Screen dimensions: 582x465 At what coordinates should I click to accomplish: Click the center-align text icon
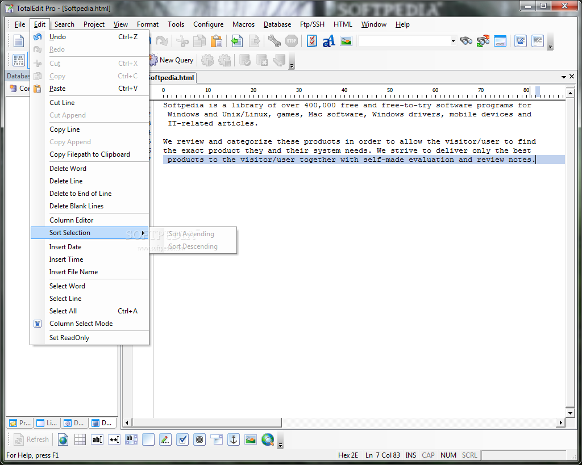tap(521, 41)
